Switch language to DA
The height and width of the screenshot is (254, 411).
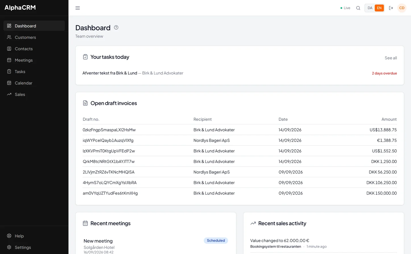[x=370, y=8]
